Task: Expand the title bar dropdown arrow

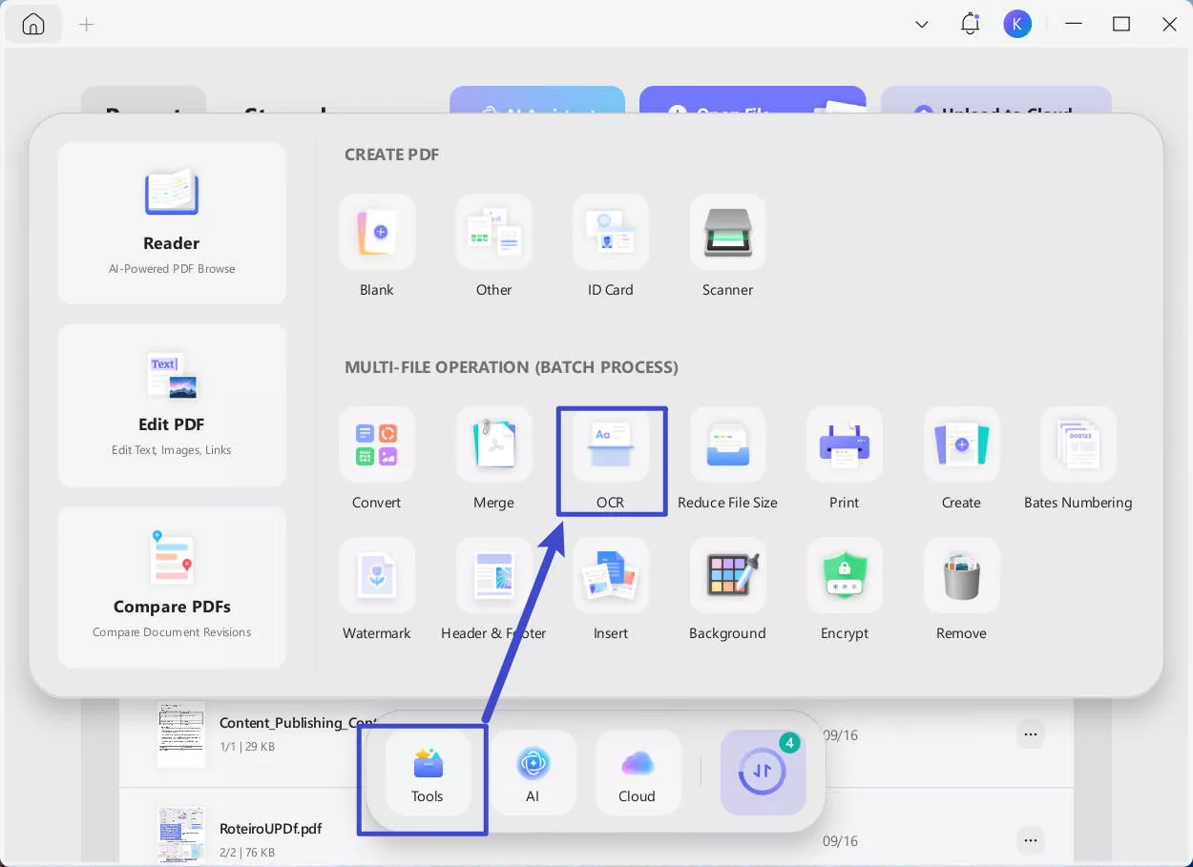Action: (922, 25)
